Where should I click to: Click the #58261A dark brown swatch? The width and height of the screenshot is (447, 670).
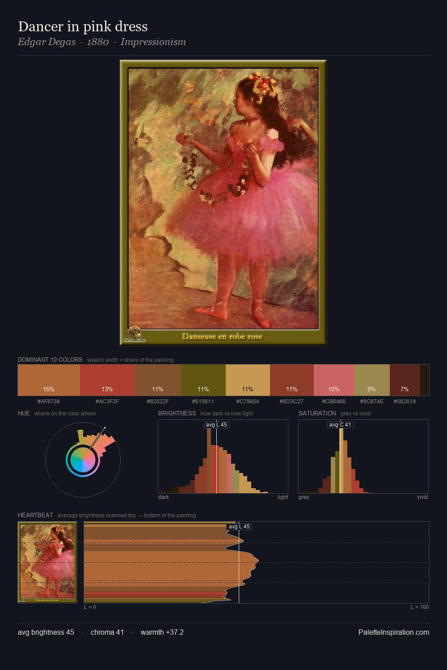click(x=405, y=380)
